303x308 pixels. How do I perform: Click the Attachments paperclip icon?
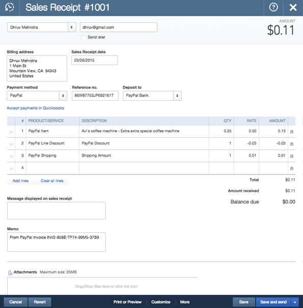coord(10,272)
